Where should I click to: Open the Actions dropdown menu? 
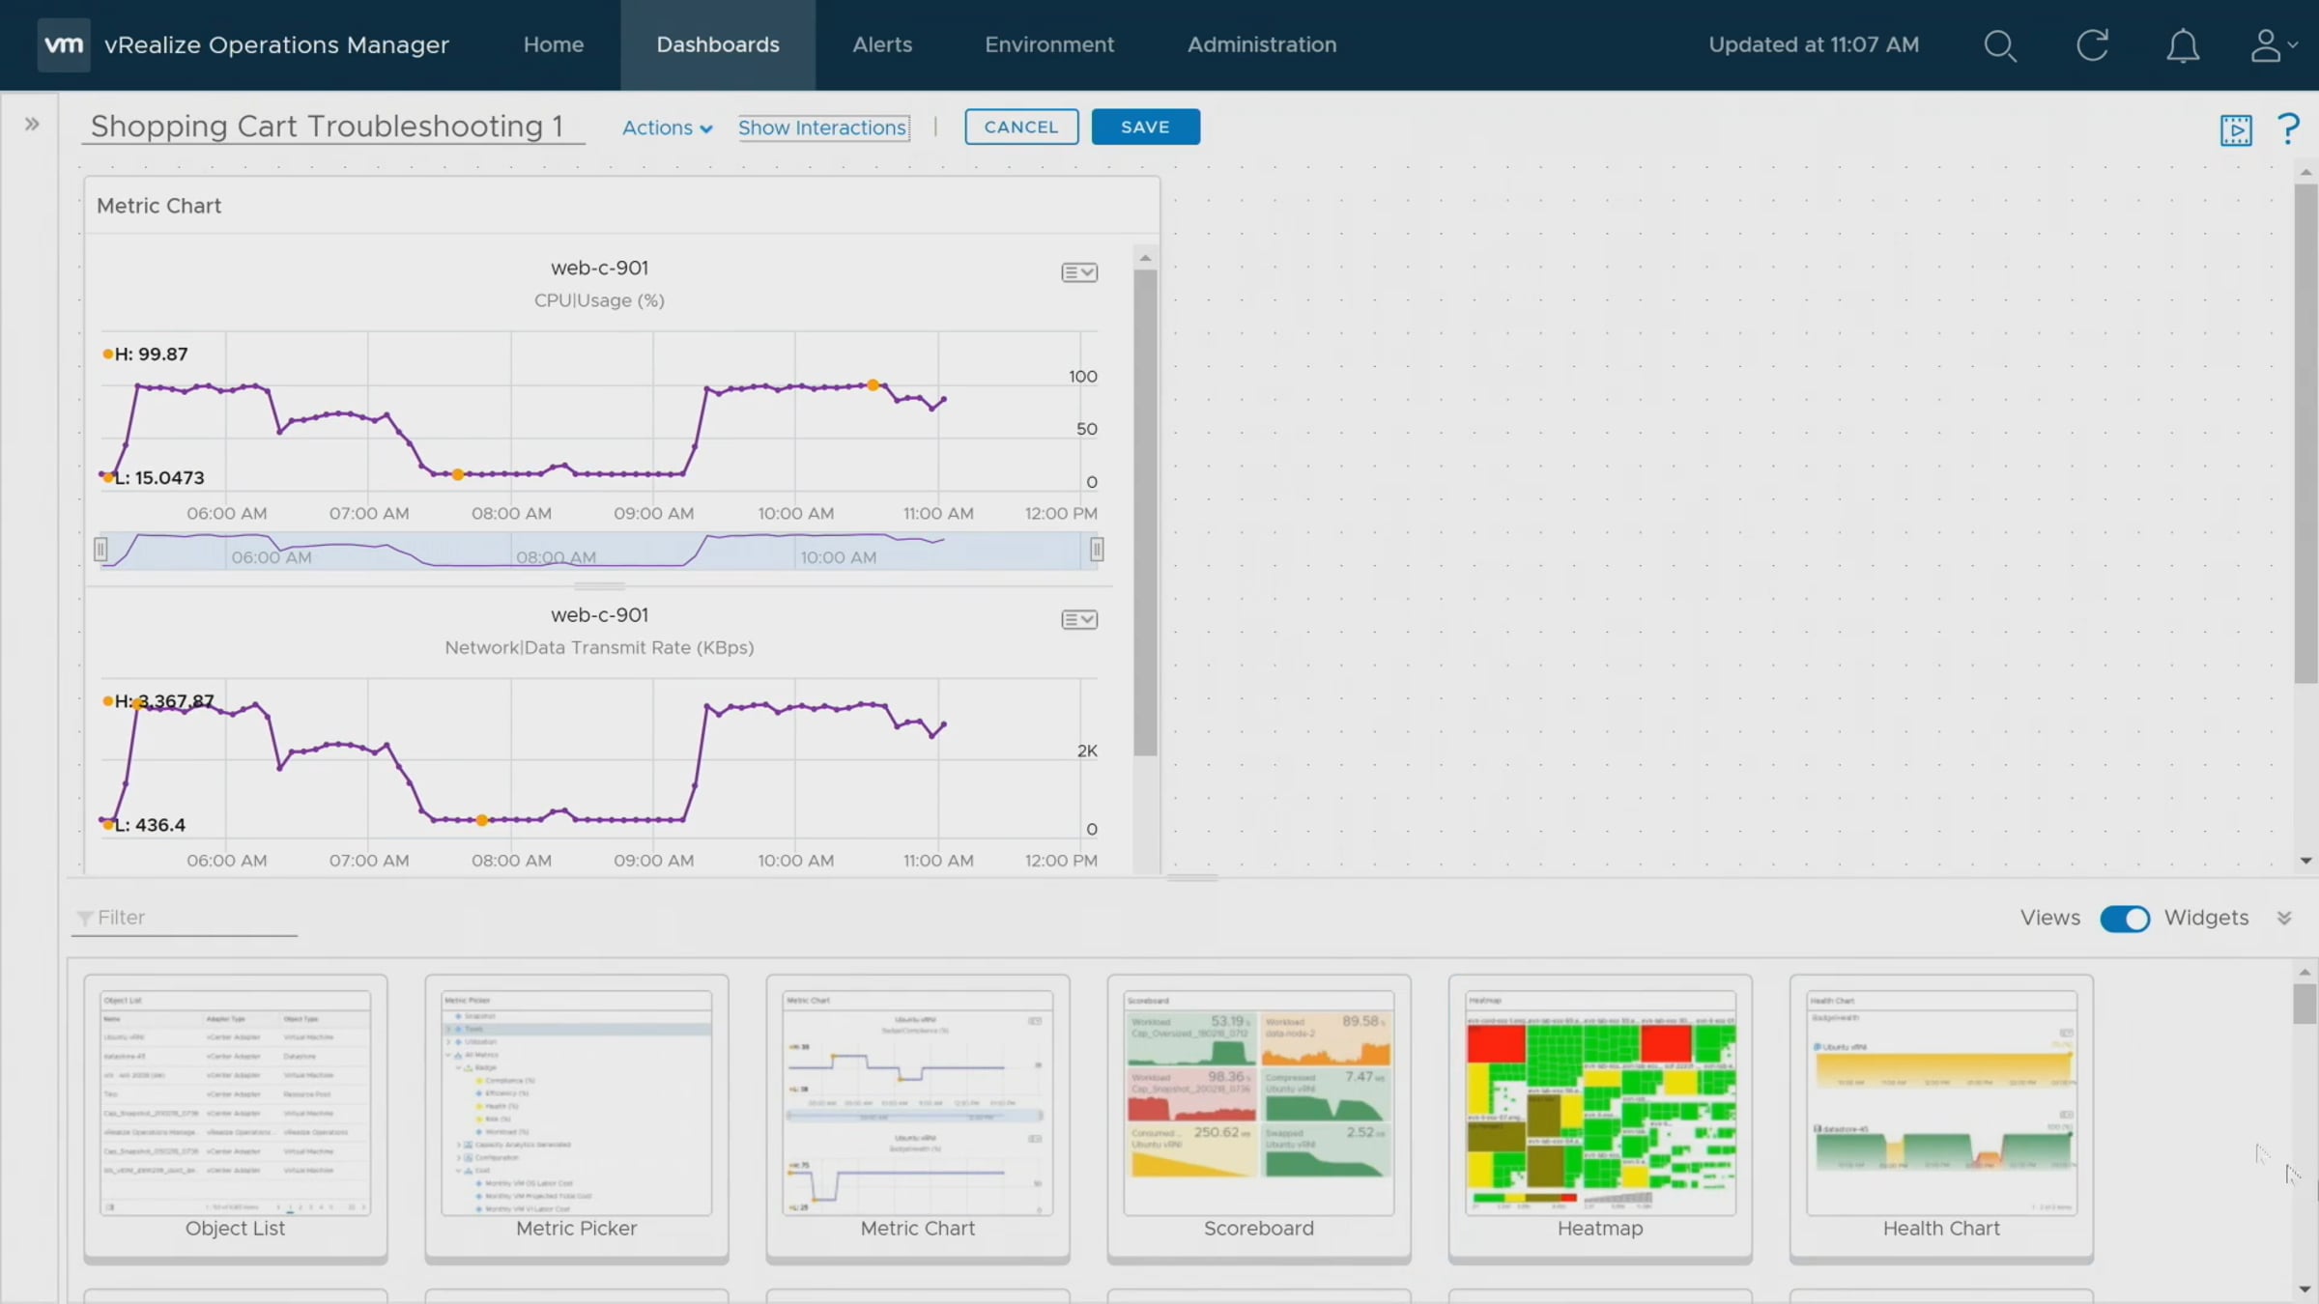pyautogui.click(x=667, y=128)
